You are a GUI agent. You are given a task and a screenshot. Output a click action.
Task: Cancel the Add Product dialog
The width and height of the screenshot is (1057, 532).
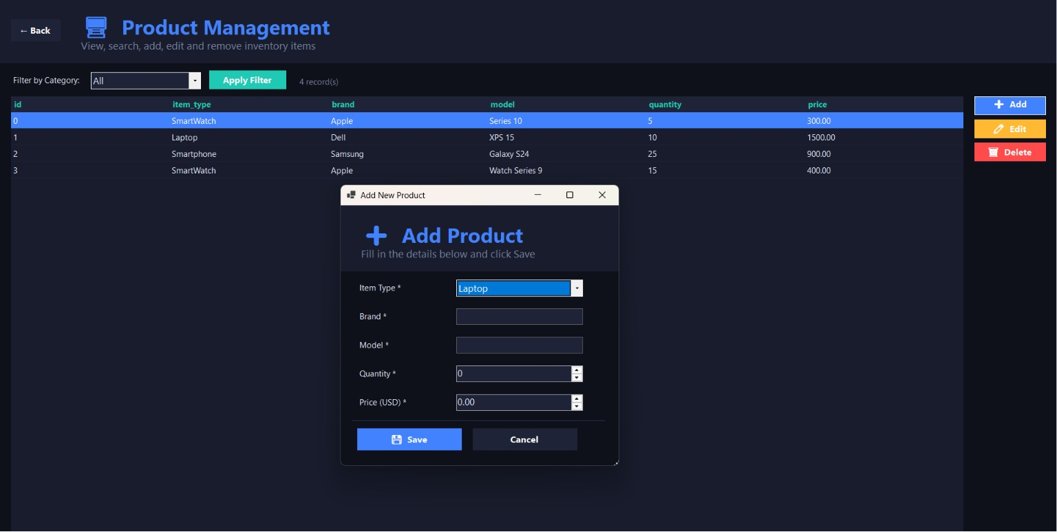click(524, 439)
